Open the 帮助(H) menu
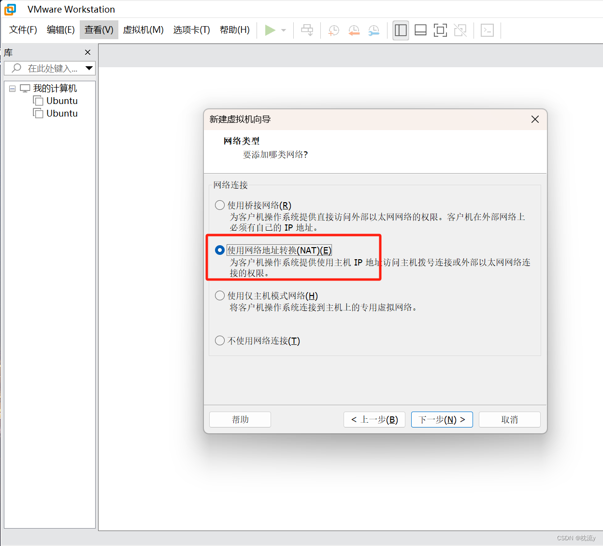This screenshot has width=603, height=546. [x=235, y=30]
